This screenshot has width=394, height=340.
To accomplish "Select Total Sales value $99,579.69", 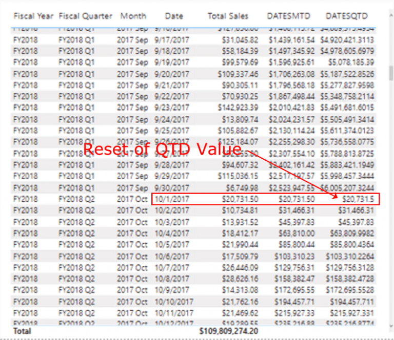I will pos(240,62).
